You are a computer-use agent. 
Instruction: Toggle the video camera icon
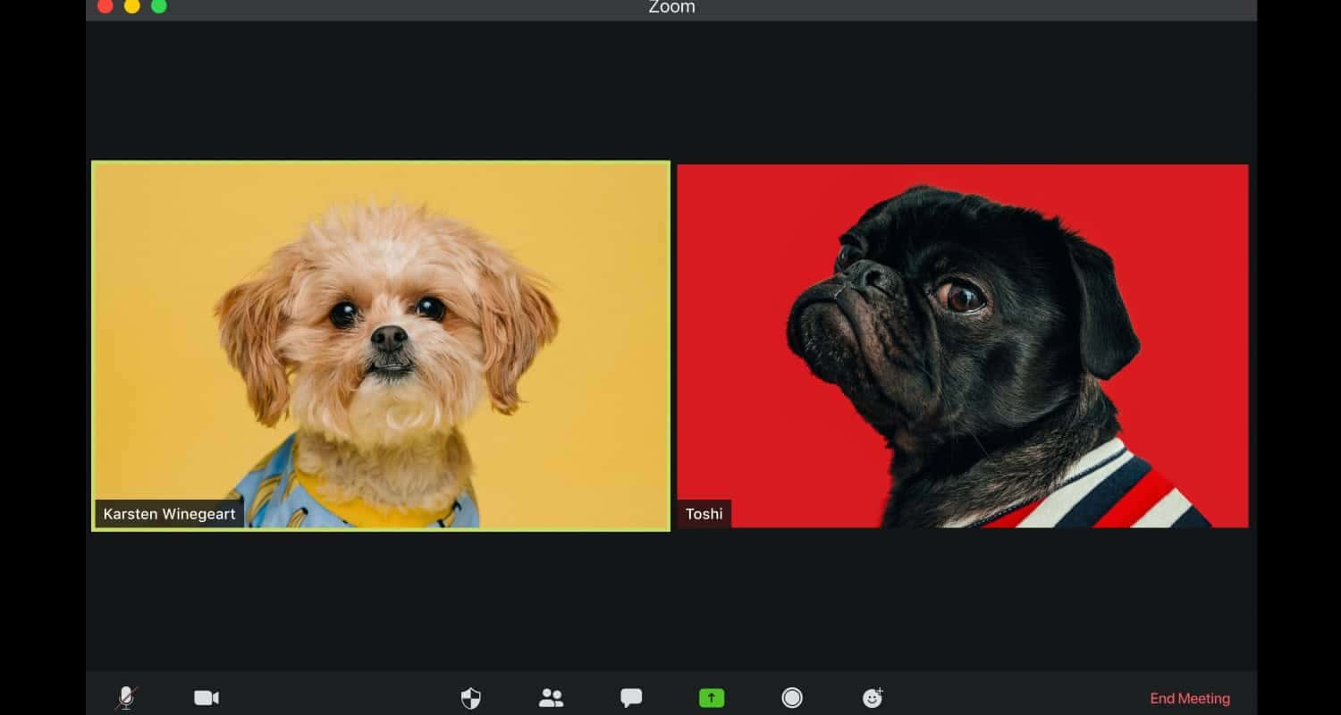(207, 698)
